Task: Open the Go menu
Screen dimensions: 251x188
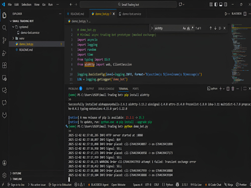Action: (44, 5)
